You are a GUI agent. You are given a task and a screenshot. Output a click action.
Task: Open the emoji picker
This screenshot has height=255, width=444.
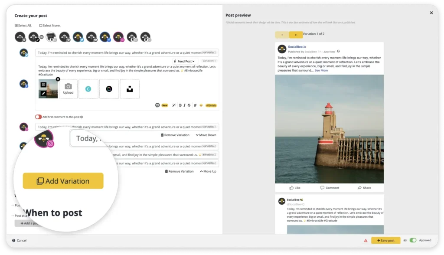tap(201, 105)
